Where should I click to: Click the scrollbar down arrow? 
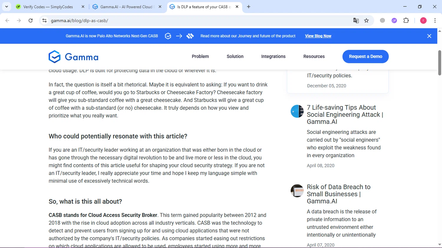tap(440, 245)
